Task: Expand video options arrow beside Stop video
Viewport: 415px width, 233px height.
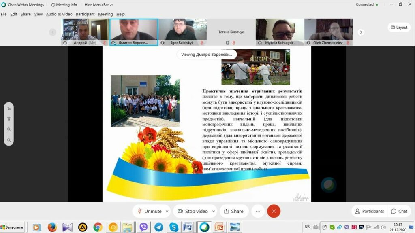Action: tap(213, 211)
